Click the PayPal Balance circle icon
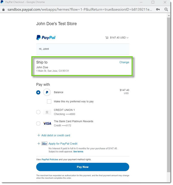Image resolution: width=173 pixels, height=185 pixels. (47, 92)
